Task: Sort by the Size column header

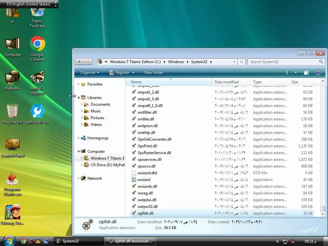Action: pos(302,82)
